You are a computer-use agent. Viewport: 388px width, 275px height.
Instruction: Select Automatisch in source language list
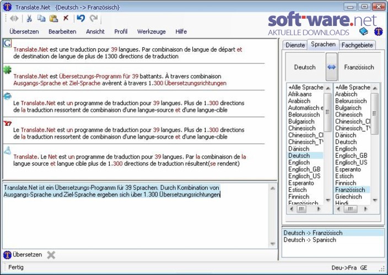(305, 108)
